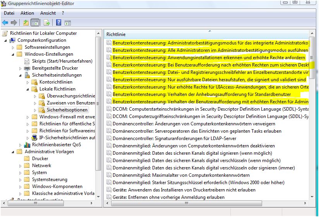
Task: Open the Datei menu
Action: pos(9,13)
